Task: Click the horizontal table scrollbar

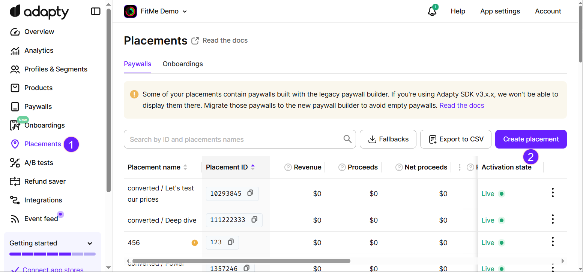Action: pos(241,261)
